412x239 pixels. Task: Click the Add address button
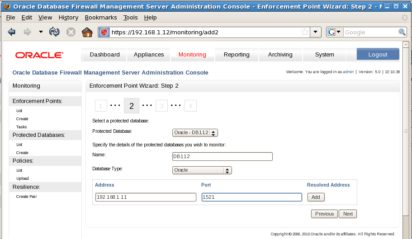tap(316, 197)
